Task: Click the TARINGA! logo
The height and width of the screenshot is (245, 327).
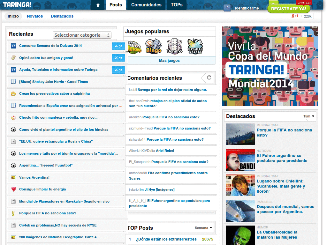Action: coord(17,5)
